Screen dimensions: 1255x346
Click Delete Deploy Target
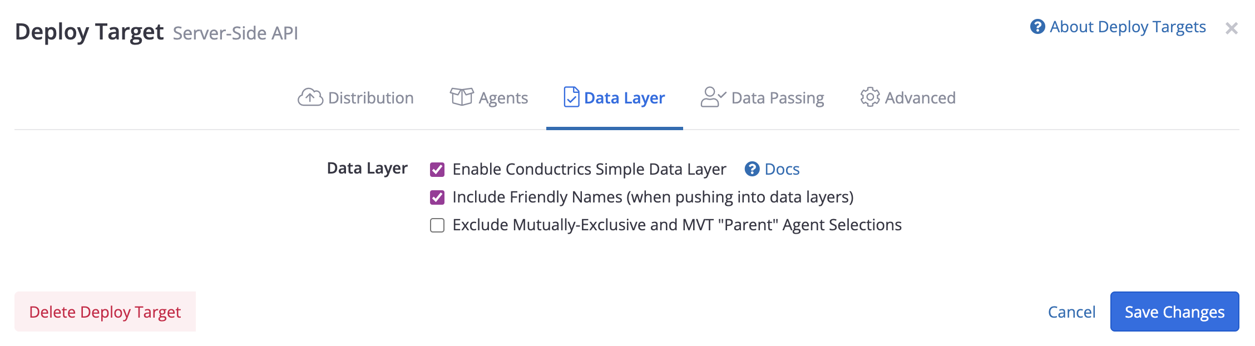pyautogui.click(x=106, y=312)
